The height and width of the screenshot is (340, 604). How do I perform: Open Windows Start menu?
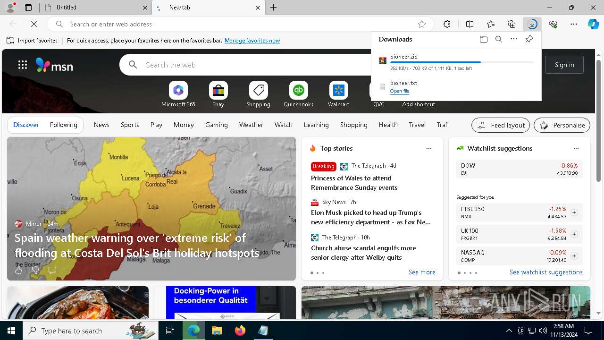click(x=11, y=331)
